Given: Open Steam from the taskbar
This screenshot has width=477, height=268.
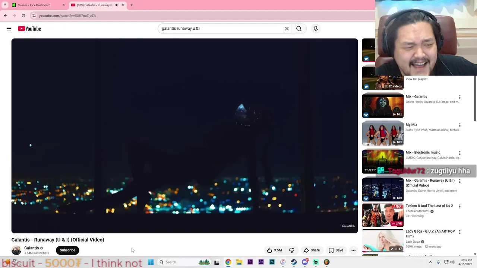Looking at the screenshot, I should pyautogui.click(x=294, y=262).
